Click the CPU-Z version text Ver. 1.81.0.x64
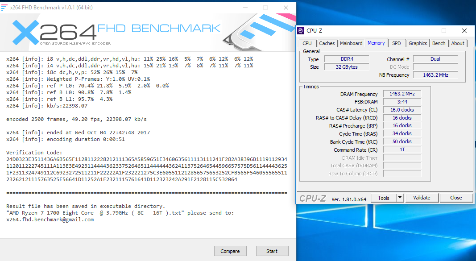Image resolution: width=476 pixels, height=261 pixels. point(349,199)
